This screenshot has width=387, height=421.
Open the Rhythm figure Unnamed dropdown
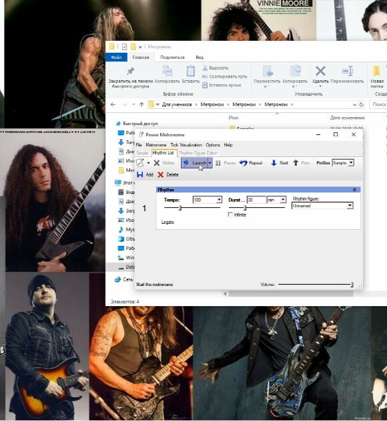[x=350, y=206]
